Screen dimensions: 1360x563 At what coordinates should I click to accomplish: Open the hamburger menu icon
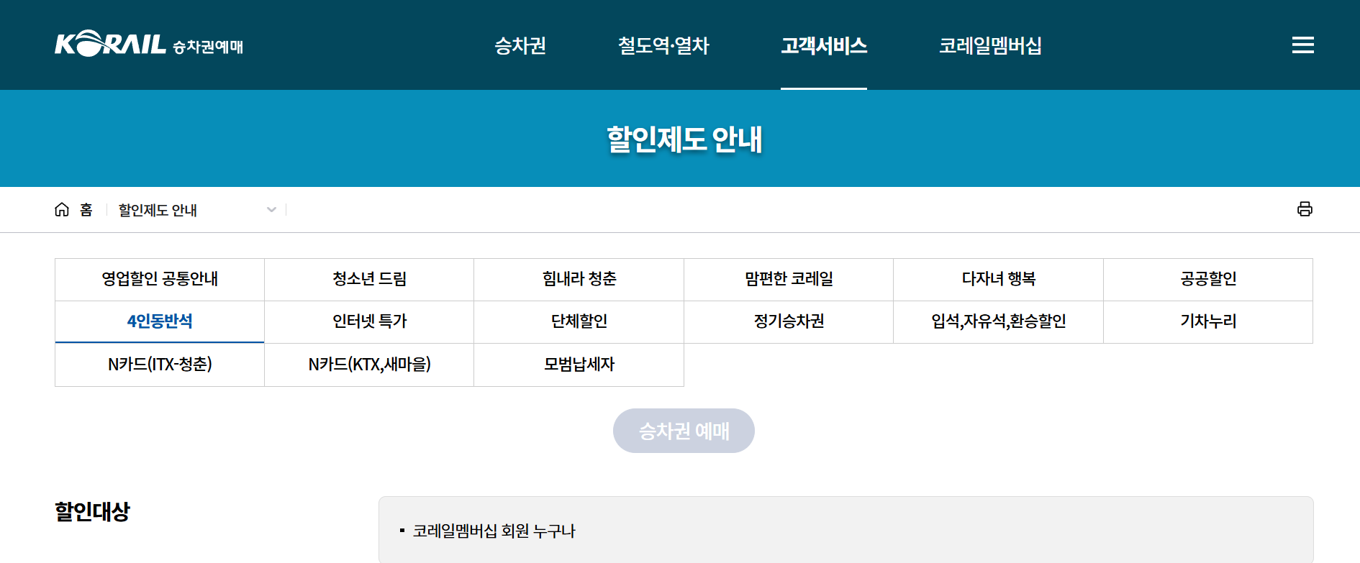(x=1302, y=45)
